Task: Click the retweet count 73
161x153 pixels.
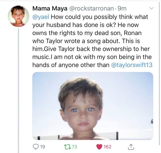Action: [74, 146]
